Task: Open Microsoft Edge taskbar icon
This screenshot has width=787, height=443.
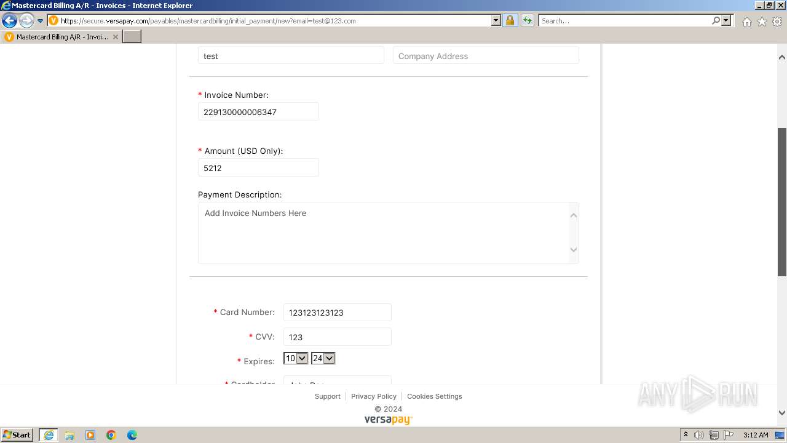Action: pos(132,435)
